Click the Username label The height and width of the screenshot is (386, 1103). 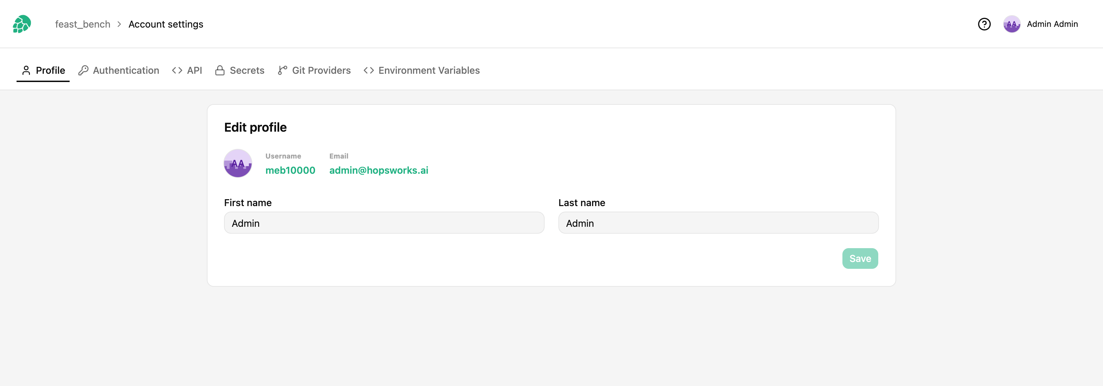point(283,156)
